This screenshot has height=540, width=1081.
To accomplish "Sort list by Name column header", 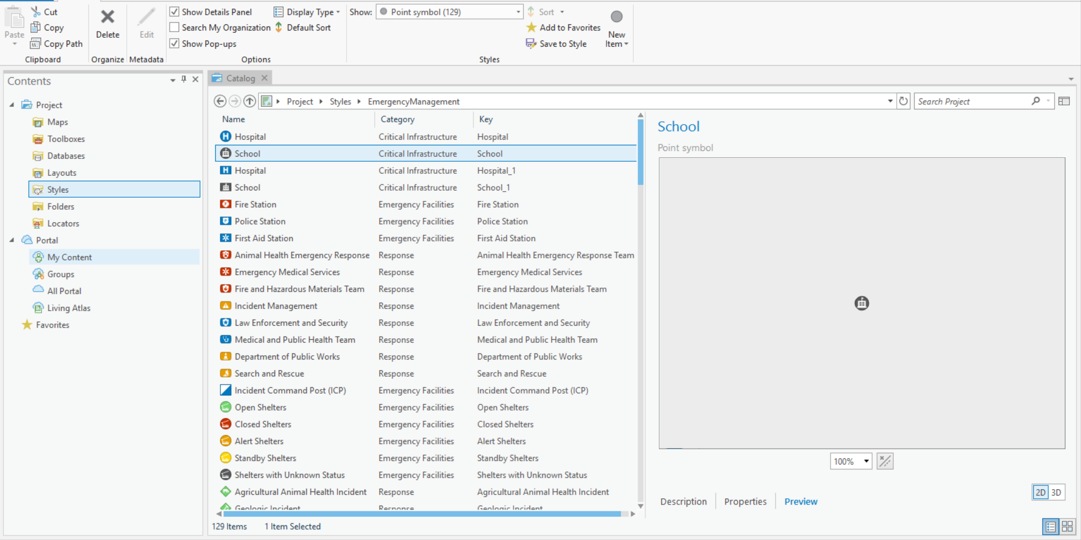I will click(x=233, y=119).
